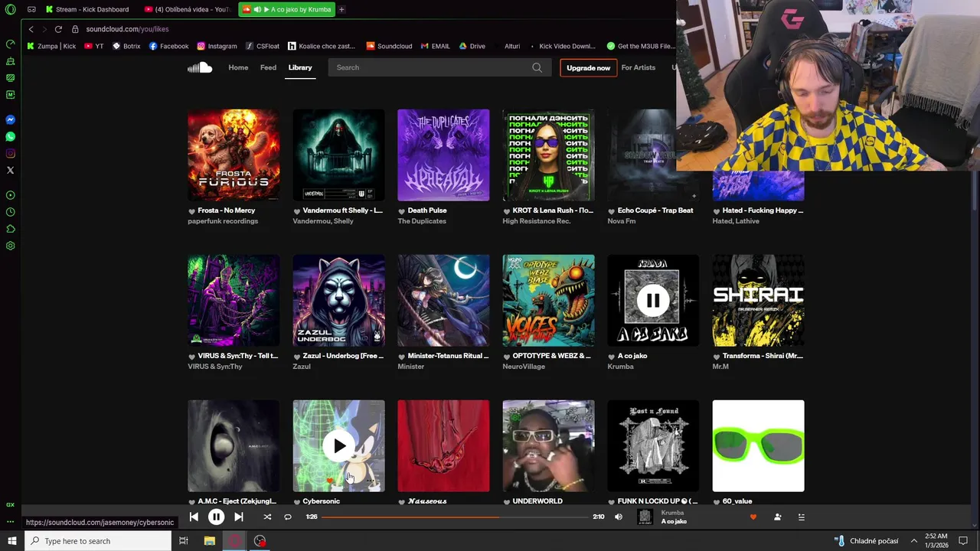Mute the A co jako browser tab audio
The image size is (980, 551).
point(257,10)
